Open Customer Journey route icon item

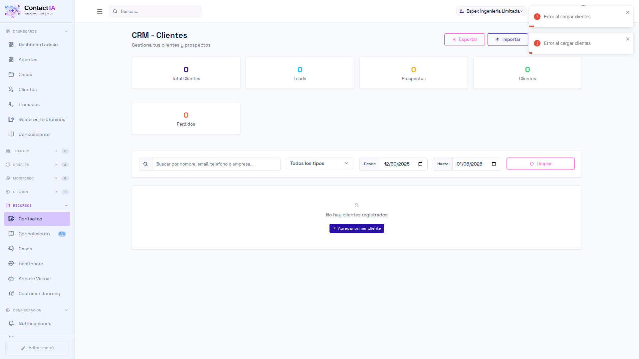tap(11, 294)
